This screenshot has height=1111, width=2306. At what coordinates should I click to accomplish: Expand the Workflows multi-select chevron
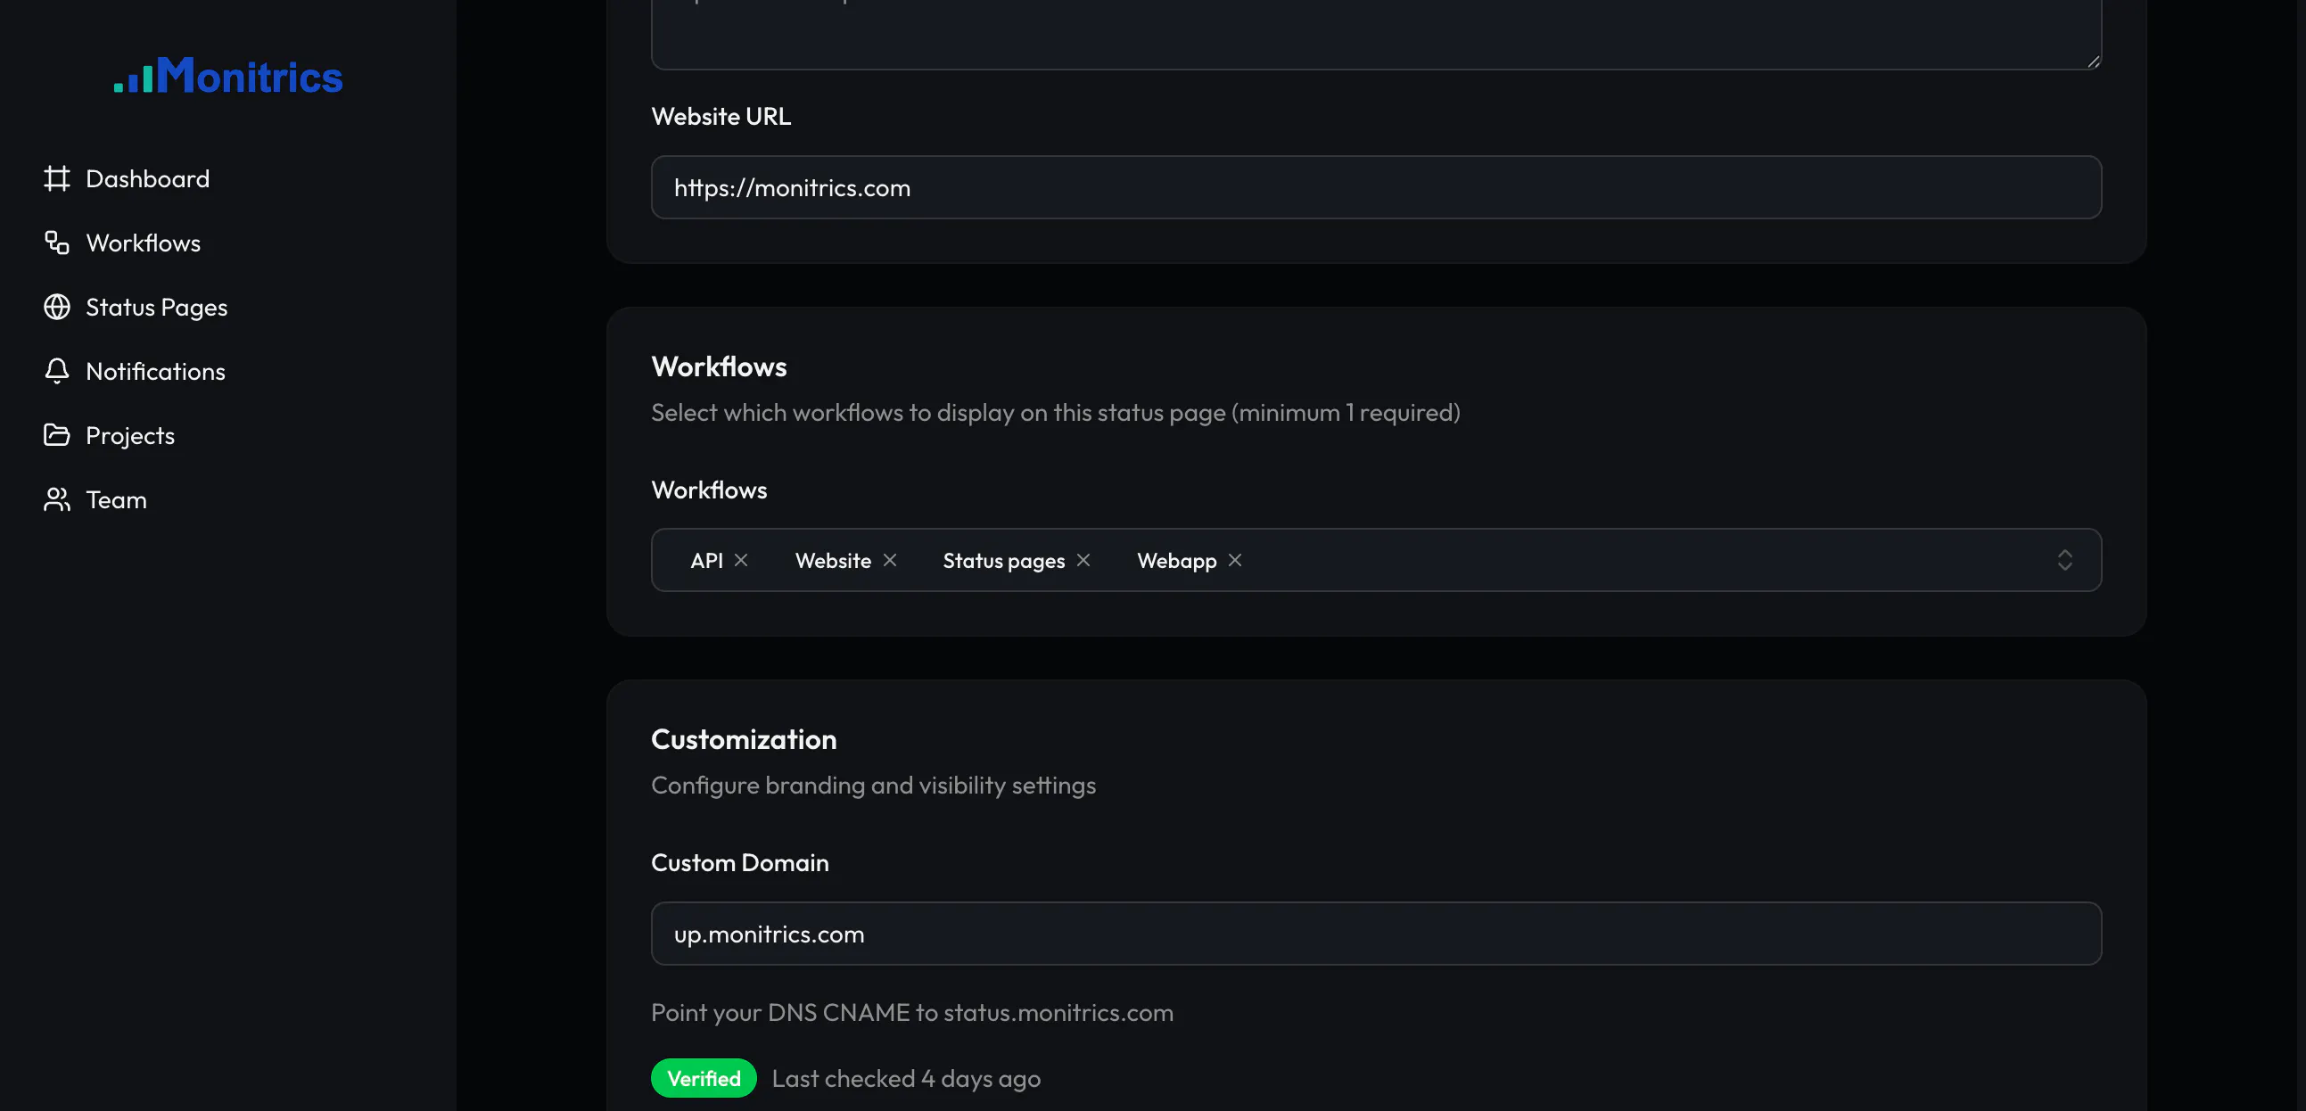click(2064, 561)
